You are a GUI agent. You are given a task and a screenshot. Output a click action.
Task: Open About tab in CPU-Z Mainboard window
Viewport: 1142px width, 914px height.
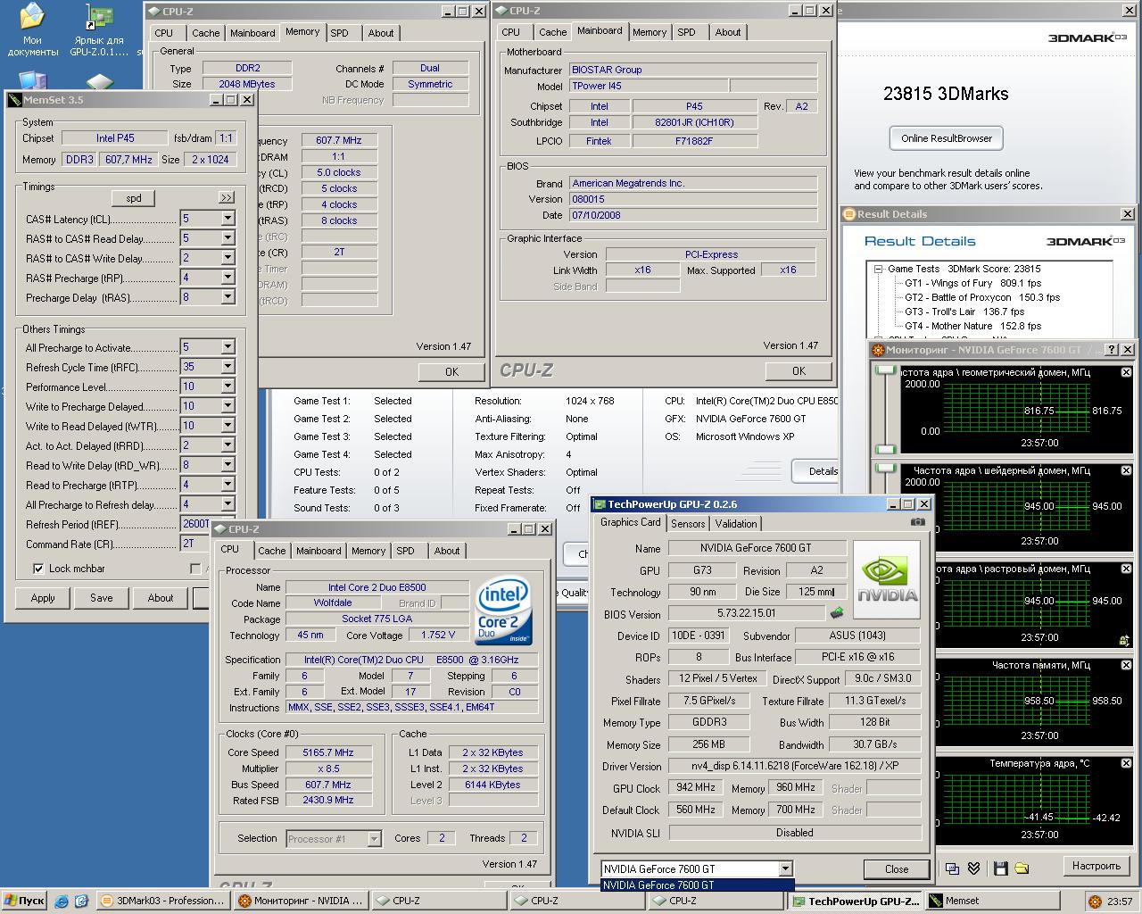728,32
